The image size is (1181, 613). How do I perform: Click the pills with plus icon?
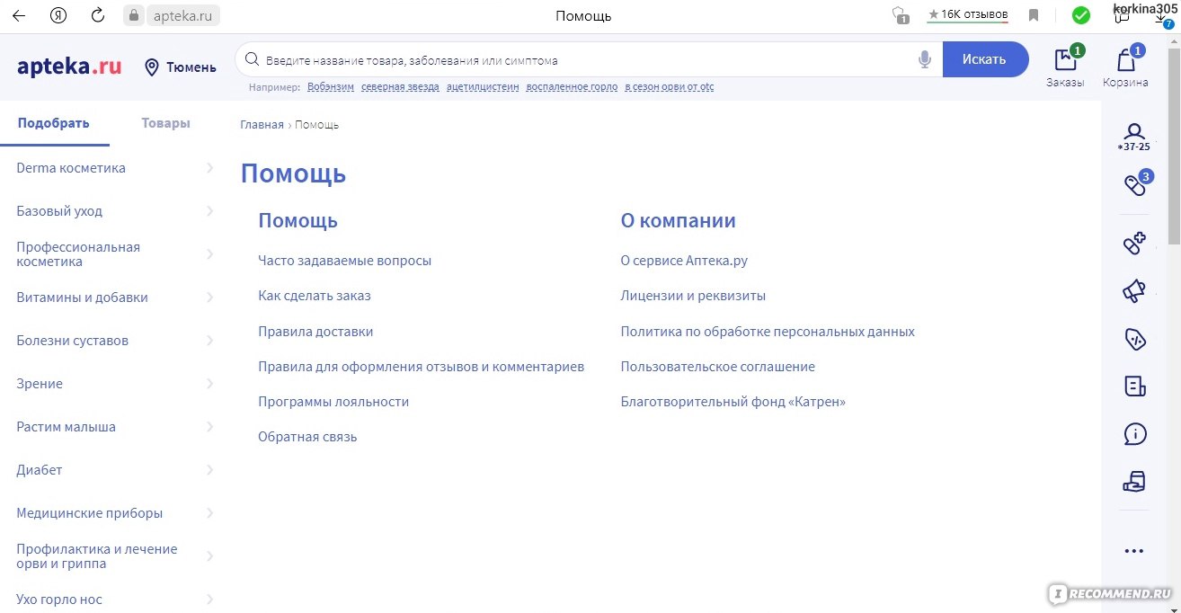1135,244
